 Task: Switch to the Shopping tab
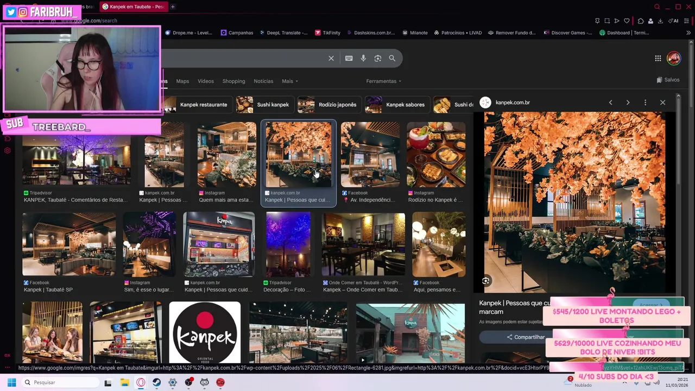233,81
